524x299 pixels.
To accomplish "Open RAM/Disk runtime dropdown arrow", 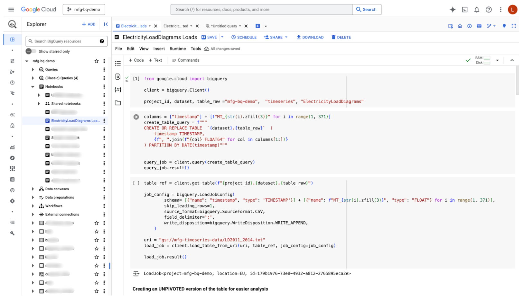I will tap(497, 60).
